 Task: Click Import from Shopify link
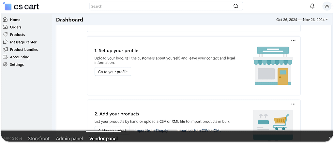[151, 130]
